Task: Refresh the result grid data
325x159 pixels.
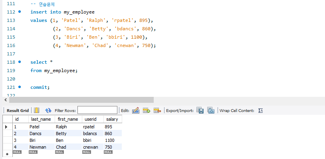Action: 48,110
